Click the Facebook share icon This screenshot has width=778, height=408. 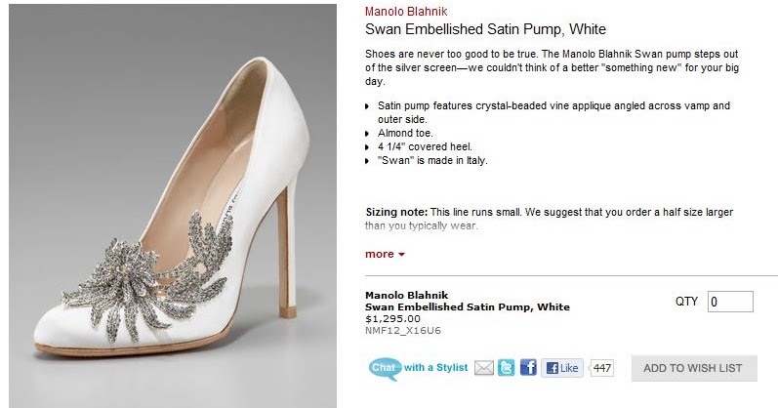tap(528, 368)
